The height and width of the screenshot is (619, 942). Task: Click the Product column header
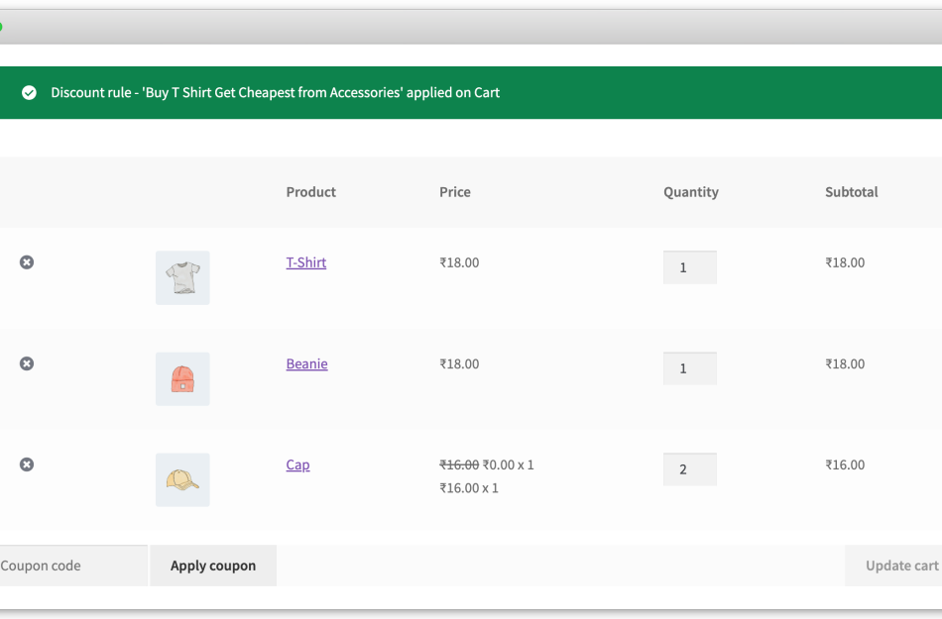pos(310,192)
